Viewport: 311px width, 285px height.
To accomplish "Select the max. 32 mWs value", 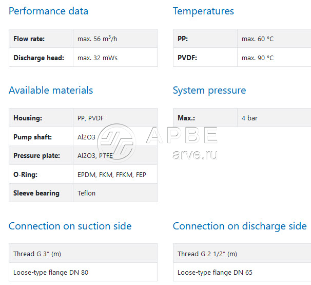I will pyautogui.click(x=98, y=58).
